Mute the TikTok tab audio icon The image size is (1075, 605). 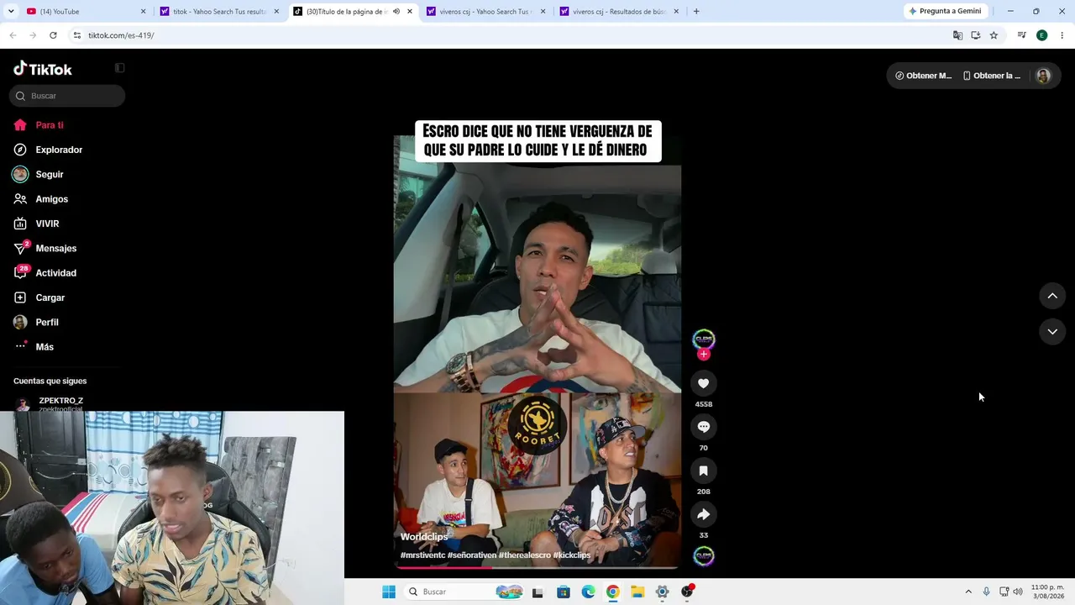coord(396,12)
